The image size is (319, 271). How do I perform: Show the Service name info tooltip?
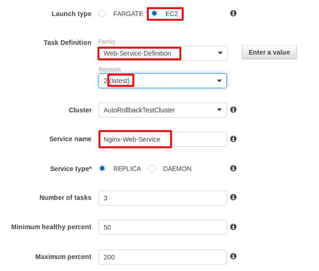pyautogui.click(x=233, y=139)
